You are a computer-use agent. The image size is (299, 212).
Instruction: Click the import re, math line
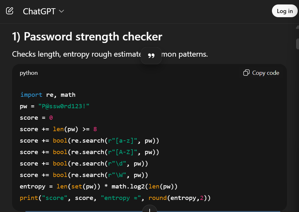coord(48,95)
